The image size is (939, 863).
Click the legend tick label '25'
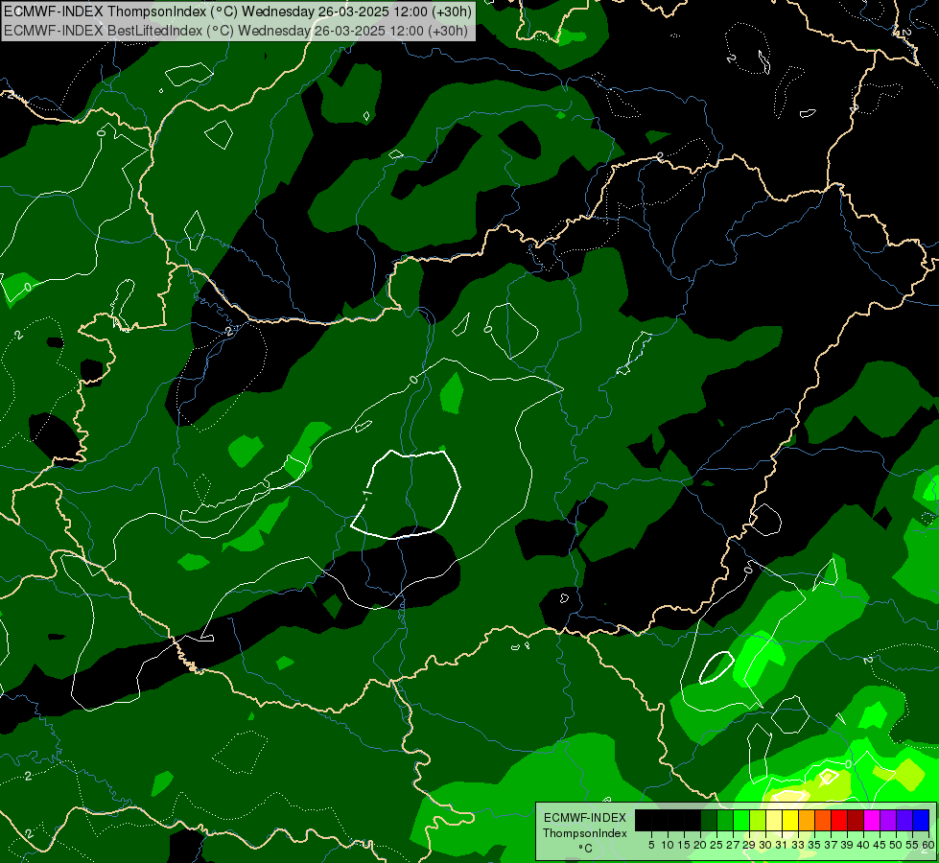(716, 845)
